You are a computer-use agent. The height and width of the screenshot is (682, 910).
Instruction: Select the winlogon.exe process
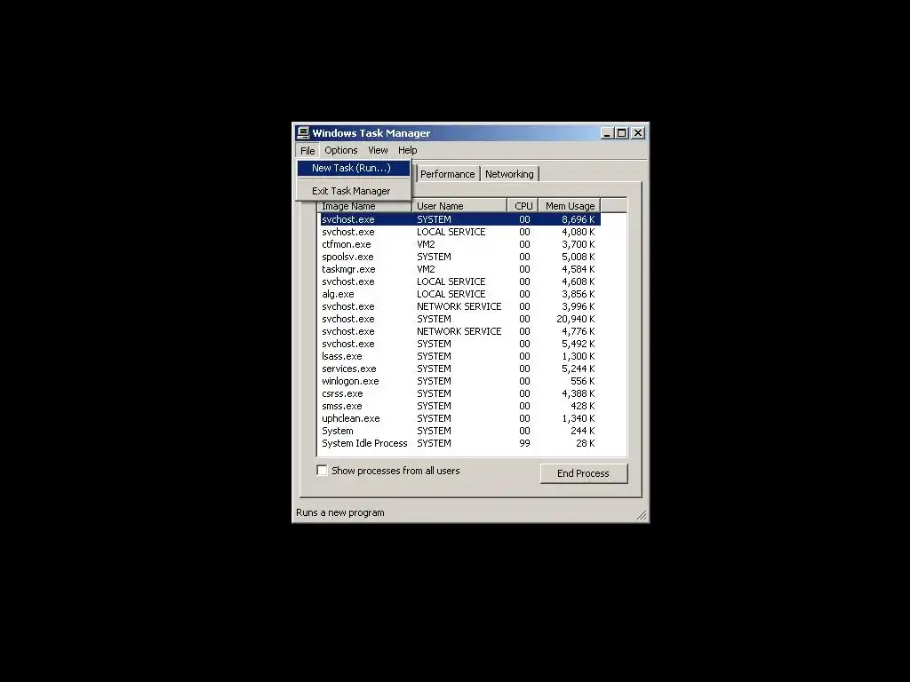[459, 381]
